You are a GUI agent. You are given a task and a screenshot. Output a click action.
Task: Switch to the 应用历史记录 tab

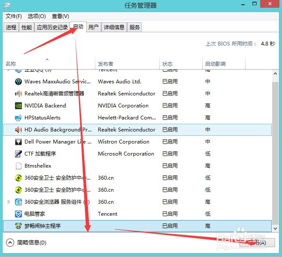pos(52,27)
